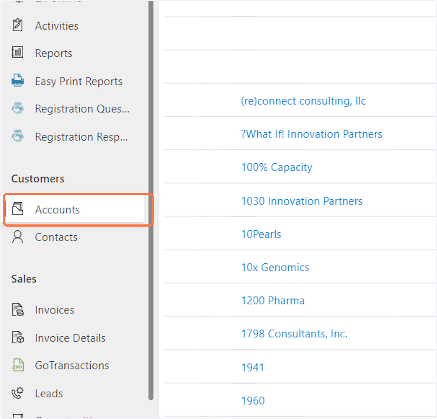
Task: Open the 1200 Pharma account link
Action: [273, 301]
